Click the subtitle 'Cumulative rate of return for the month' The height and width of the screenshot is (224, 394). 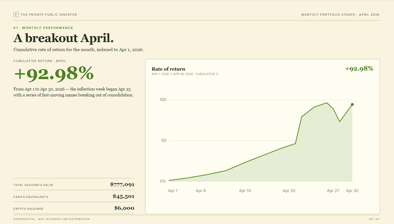[78, 50]
